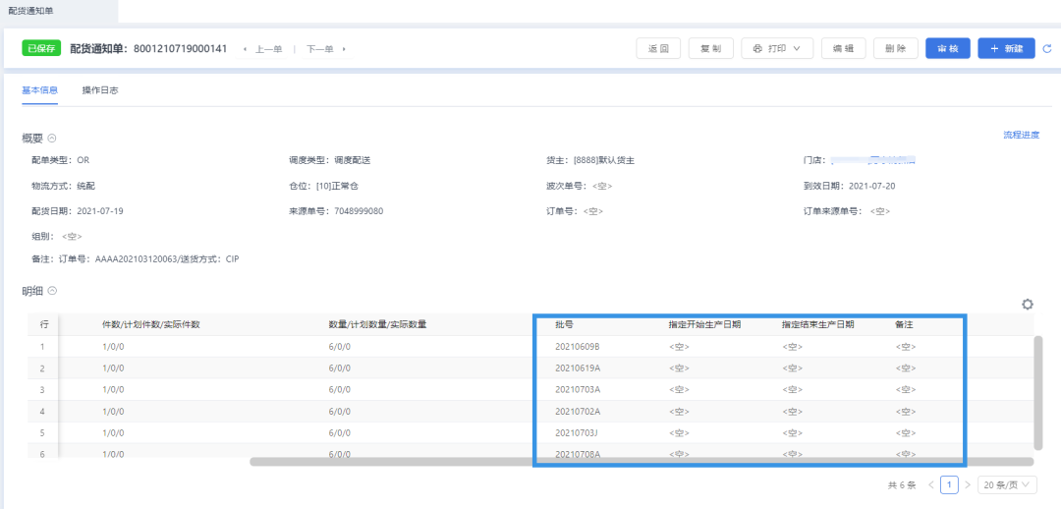Click the table horizontal scrollbar

642,462
